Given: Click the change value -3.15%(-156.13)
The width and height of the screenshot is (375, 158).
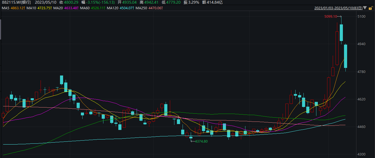Looking at the screenshot, I should (101, 2).
